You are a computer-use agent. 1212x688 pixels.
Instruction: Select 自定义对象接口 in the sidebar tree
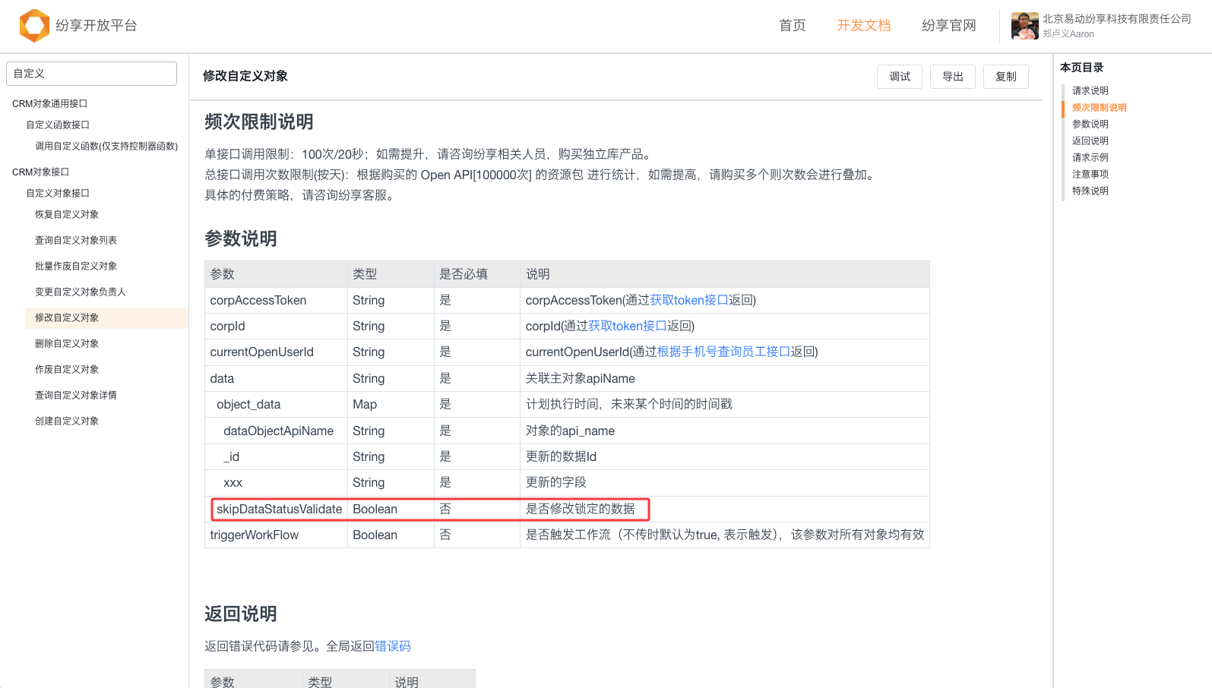pyautogui.click(x=58, y=194)
